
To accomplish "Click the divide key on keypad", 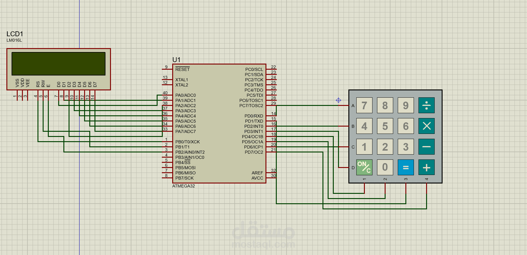I will click(x=426, y=105).
